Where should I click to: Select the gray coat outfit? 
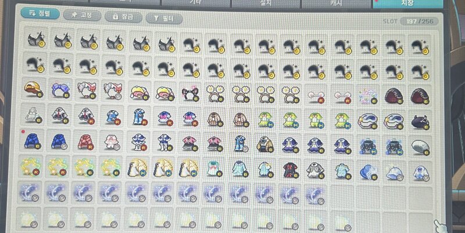[316, 170]
